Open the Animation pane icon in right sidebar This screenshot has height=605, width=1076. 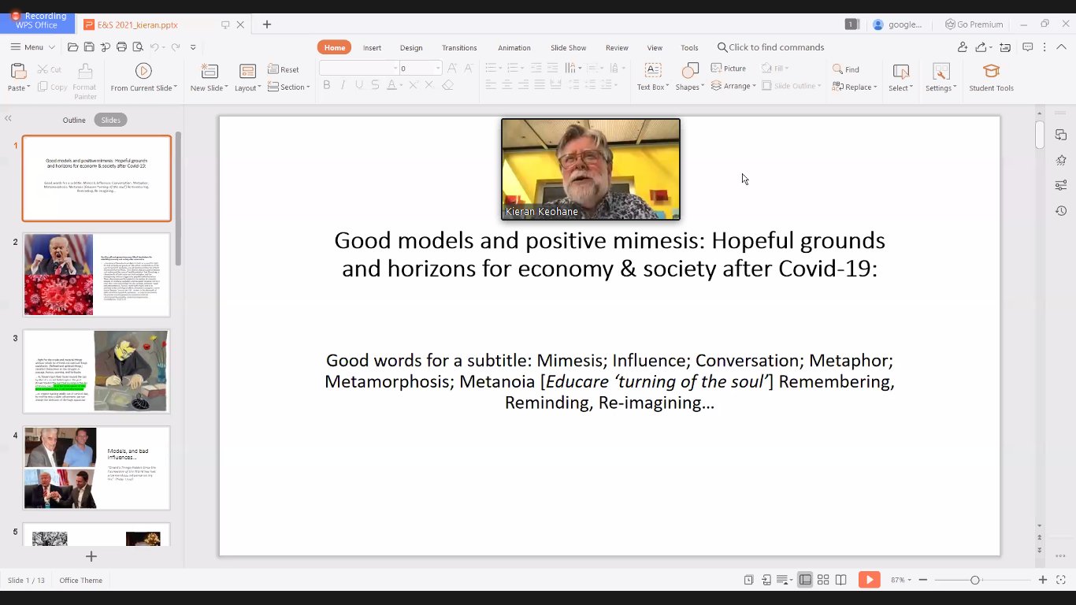pos(1061,160)
